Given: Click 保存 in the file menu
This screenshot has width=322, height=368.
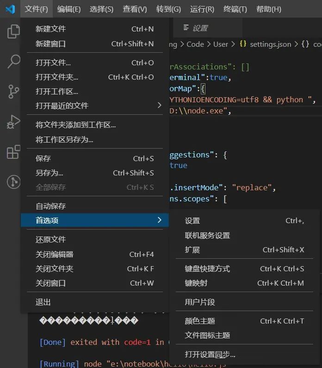Looking at the screenshot, I should pos(95,158).
